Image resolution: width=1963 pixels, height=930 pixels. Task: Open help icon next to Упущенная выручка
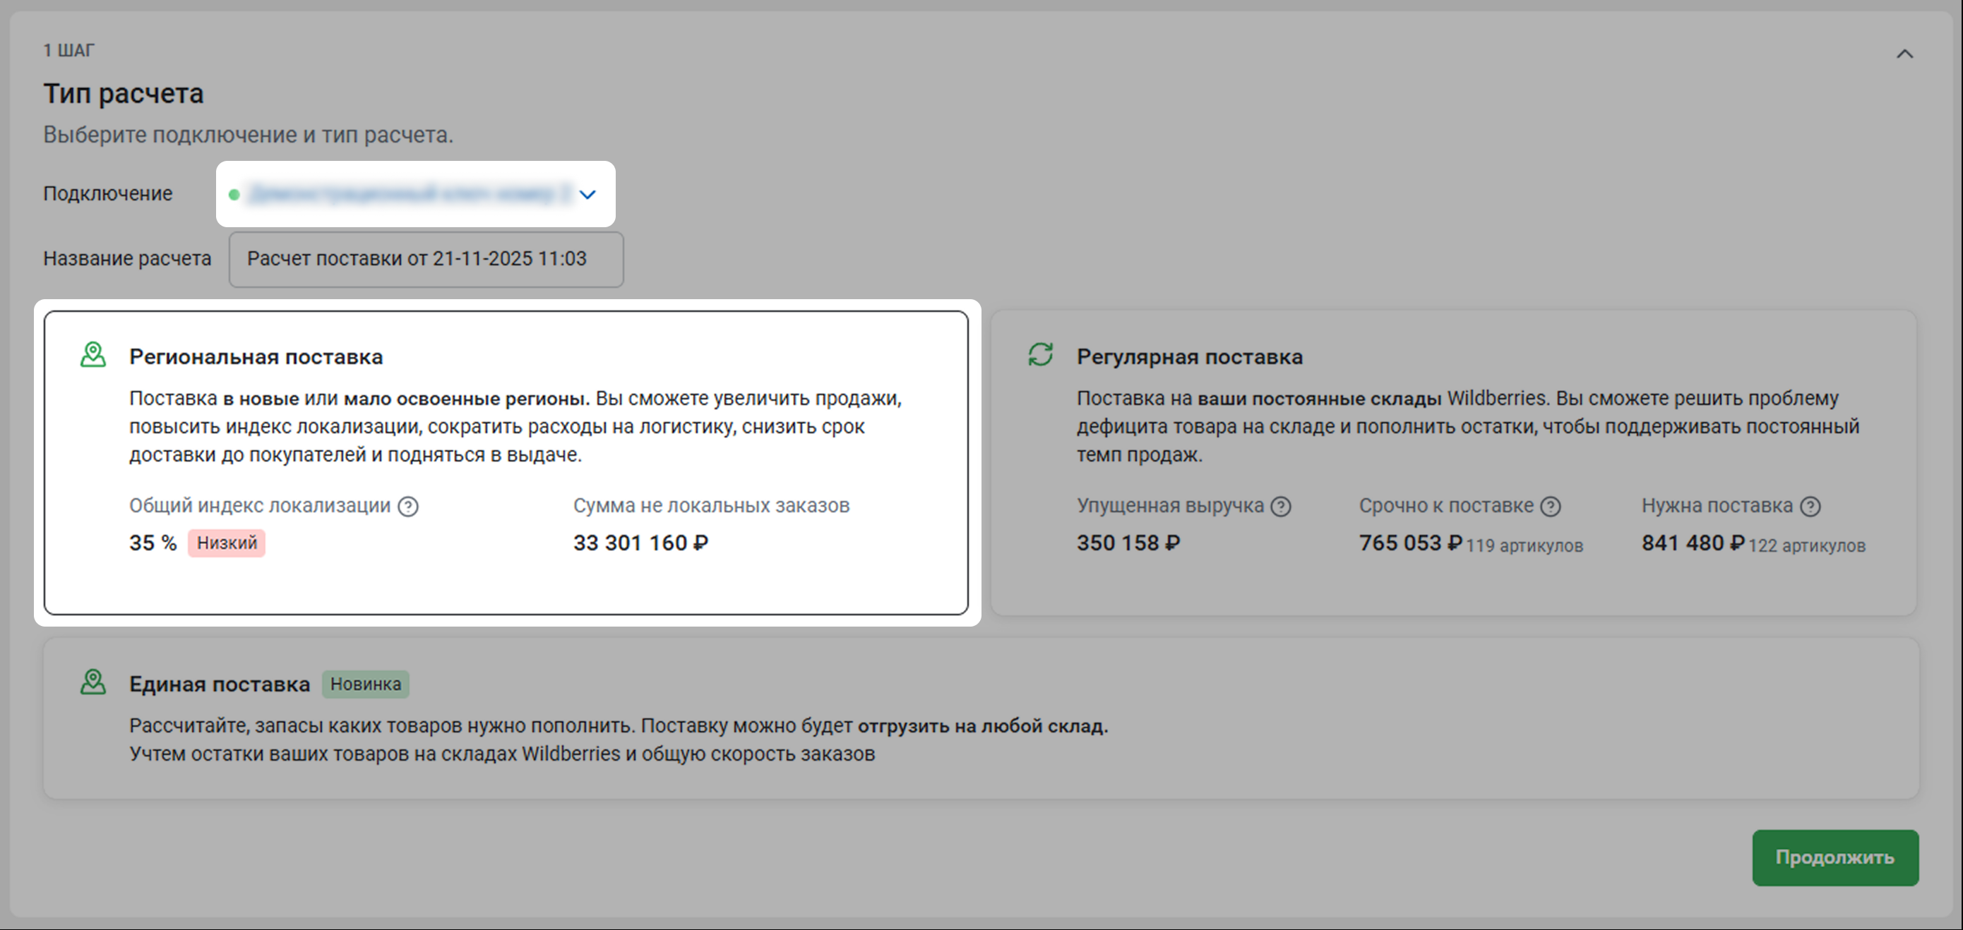tap(1281, 507)
